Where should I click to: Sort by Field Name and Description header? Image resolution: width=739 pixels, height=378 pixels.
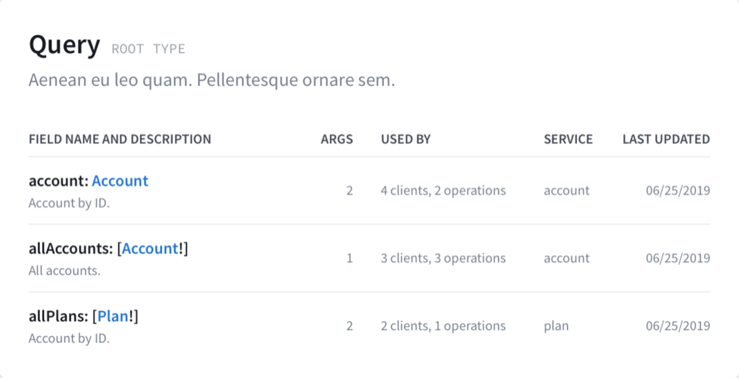(120, 139)
